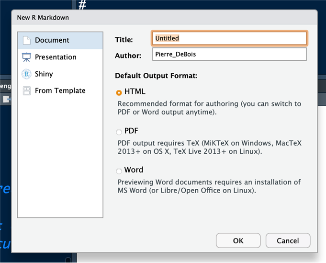
Task: Select the HTML output radio button
Action: click(x=119, y=92)
